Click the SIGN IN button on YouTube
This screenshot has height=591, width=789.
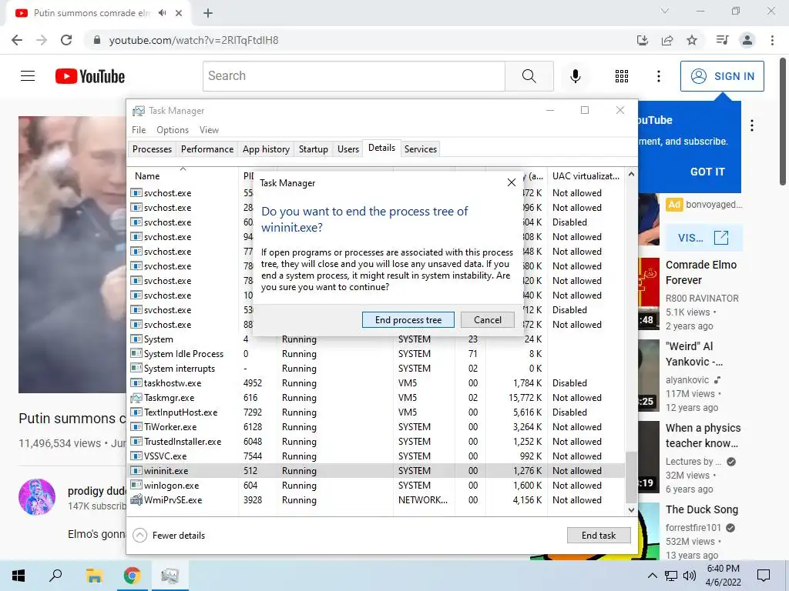[x=722, y=76]
